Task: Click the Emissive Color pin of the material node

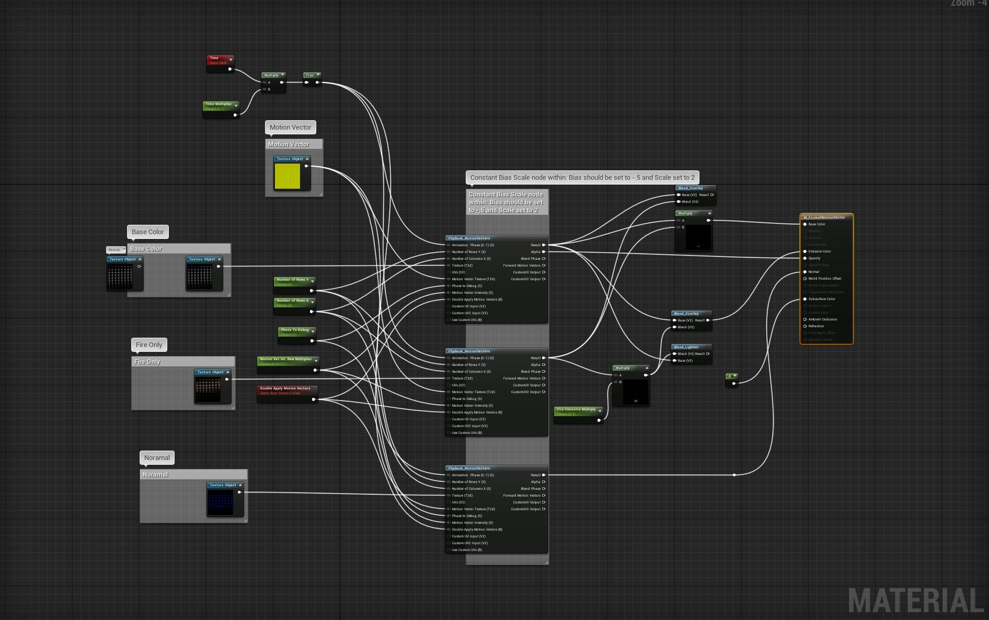Action: point(804,251)
